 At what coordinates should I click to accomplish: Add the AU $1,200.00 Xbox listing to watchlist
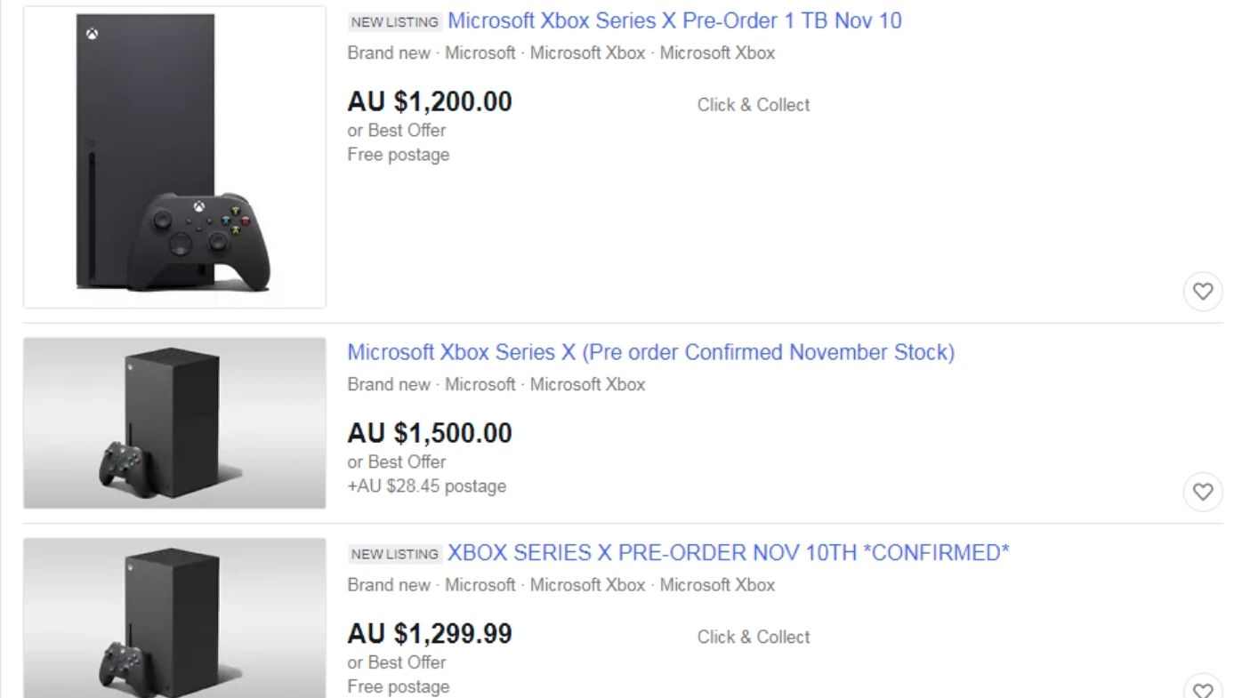point(1203,291)
